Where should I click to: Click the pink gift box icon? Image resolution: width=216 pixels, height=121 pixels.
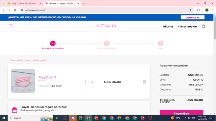tap(15, 110)
